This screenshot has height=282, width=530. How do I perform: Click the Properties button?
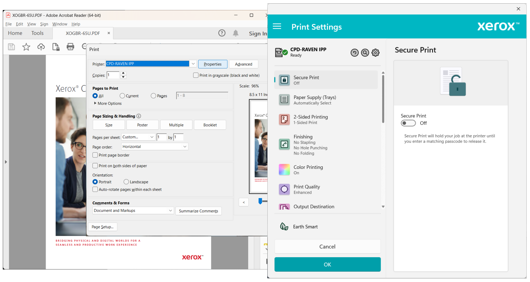coord(212,64)
